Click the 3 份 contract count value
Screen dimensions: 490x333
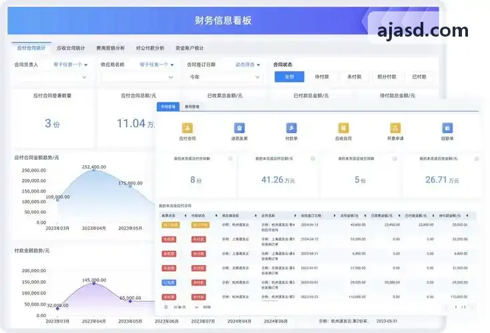[x=52, y=123]
